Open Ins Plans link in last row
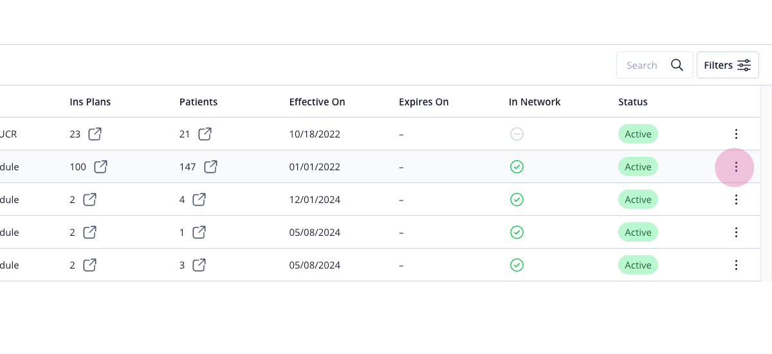This screenshot has width=772, height=354. tap(90, 265)
